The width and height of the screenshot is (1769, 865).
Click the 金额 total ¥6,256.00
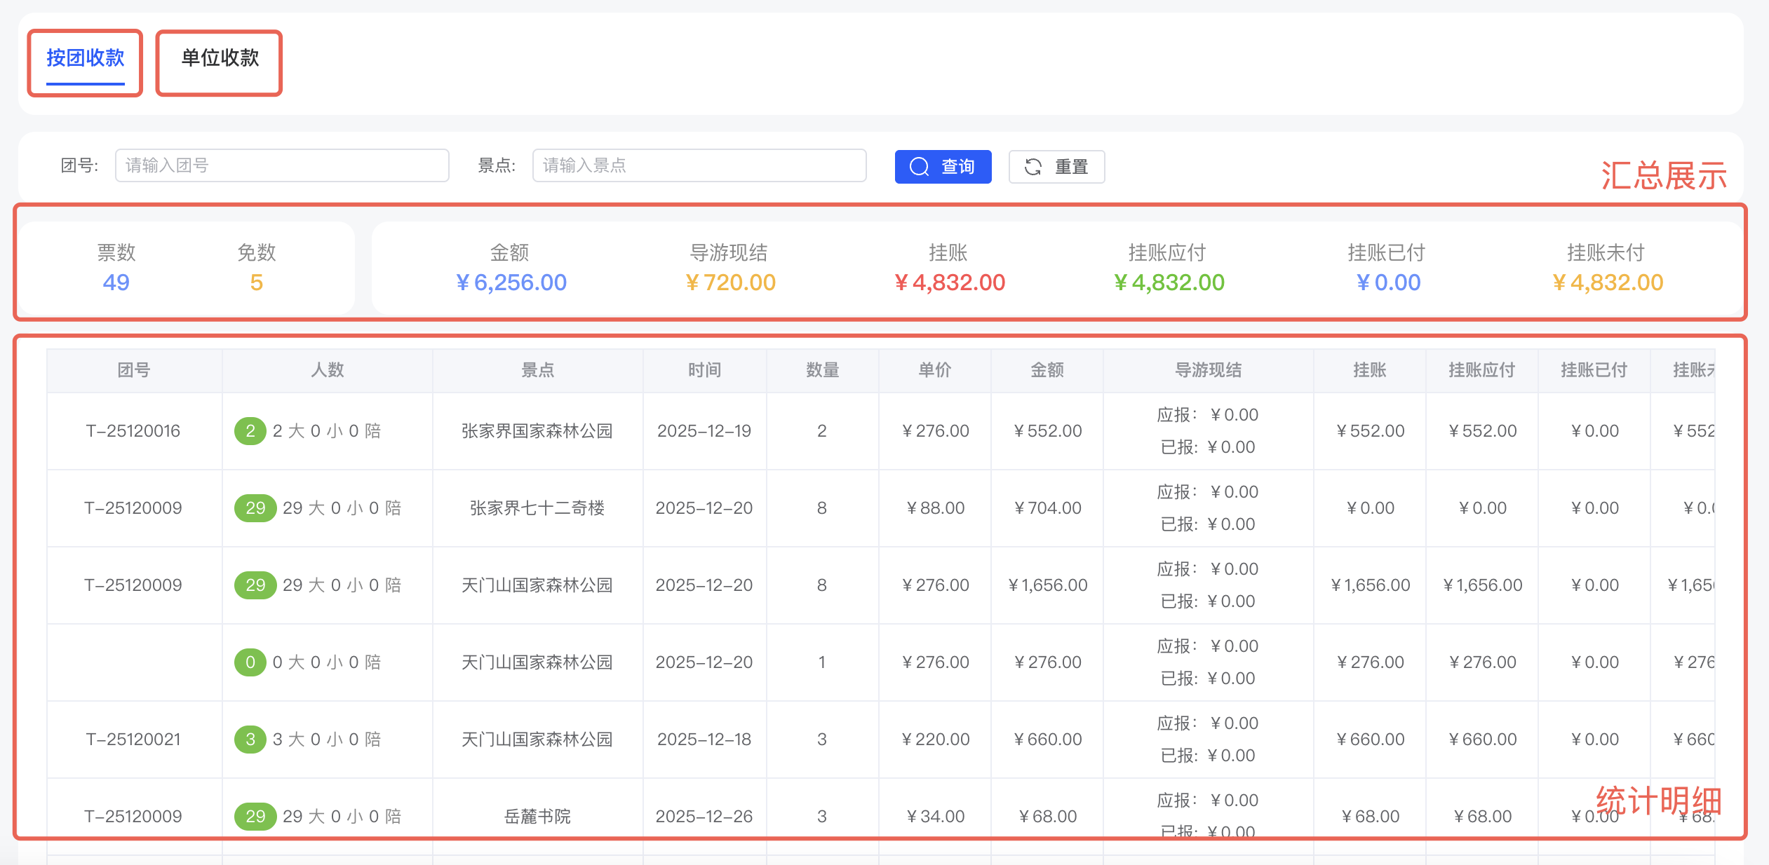click(x=511, y=282)
